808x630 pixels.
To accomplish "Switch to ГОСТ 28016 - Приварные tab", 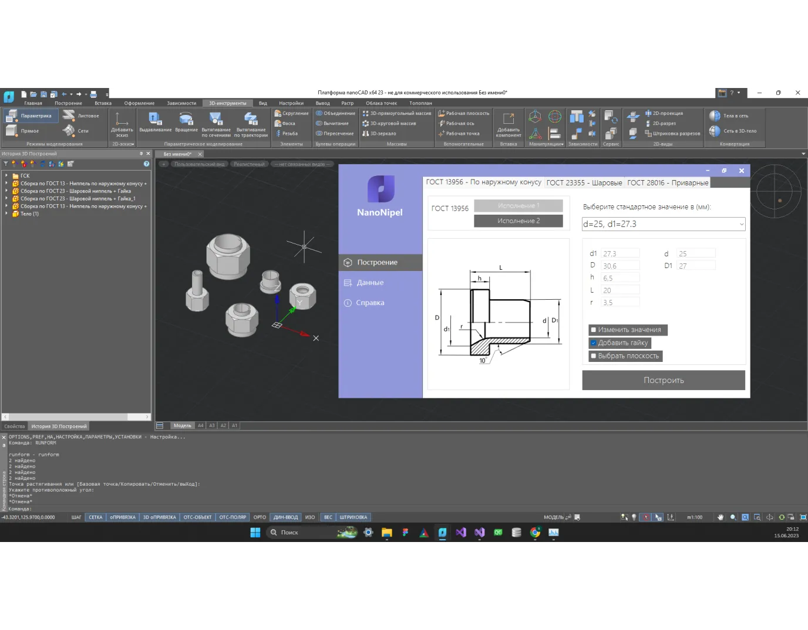I will coord(668,183).
